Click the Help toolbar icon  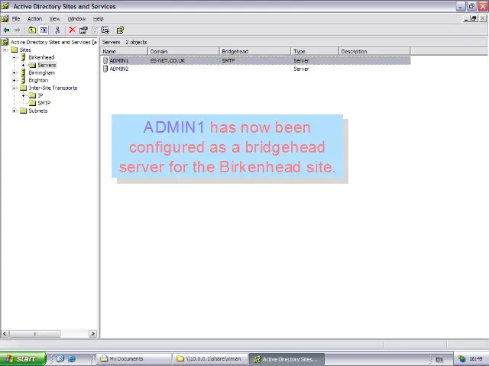pyautogui.click(x=120, y=30)
